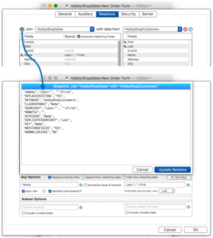Viewport: 213px width, 238px height.
Task: Click the title dropdown chevron after Edited in the lower window
Action: pyautogui.click(x=150, y=78)
